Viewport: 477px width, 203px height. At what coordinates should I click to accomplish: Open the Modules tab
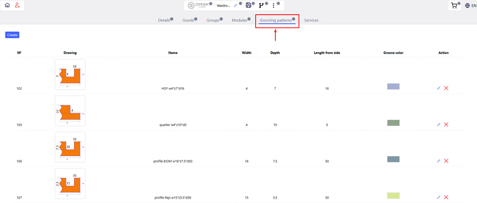239,21
